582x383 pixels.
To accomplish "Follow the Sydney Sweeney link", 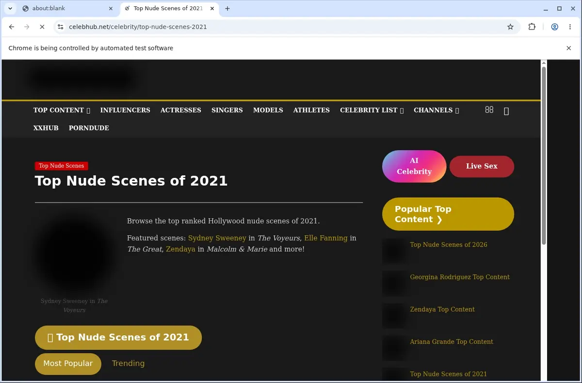I will (217, 238).
